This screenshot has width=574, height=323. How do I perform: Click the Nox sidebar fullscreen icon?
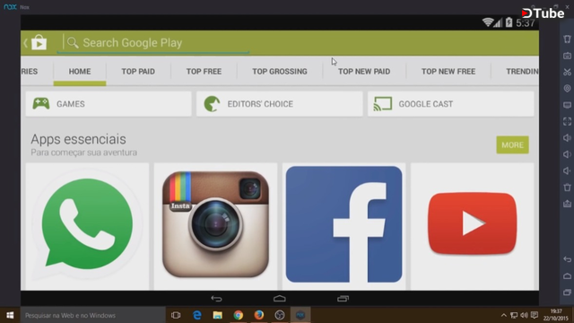pyautogui.click(x=567, y=121)
